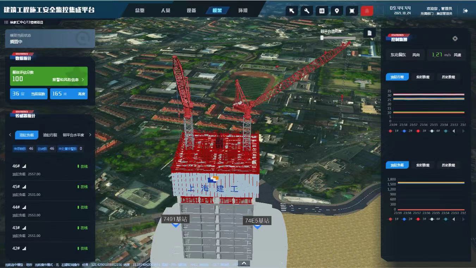Click the location pin marker icon
Viewport: 476px width, 268px height.
[336, 11]
